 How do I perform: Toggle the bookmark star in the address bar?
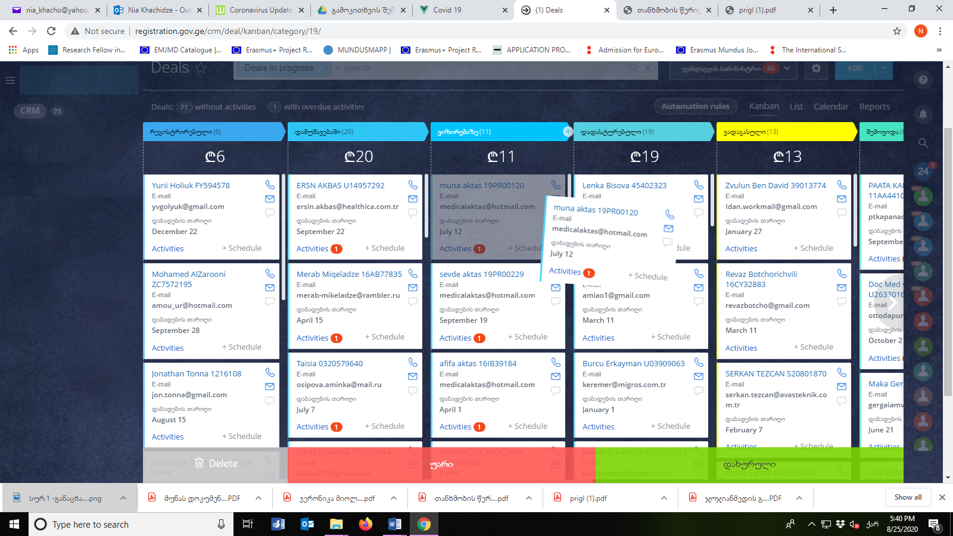[x=896, y=31]
